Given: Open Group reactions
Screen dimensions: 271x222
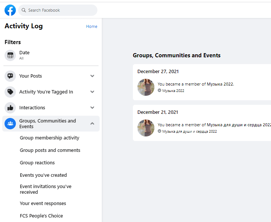Looking at the screenshot, I should point(37,163).
